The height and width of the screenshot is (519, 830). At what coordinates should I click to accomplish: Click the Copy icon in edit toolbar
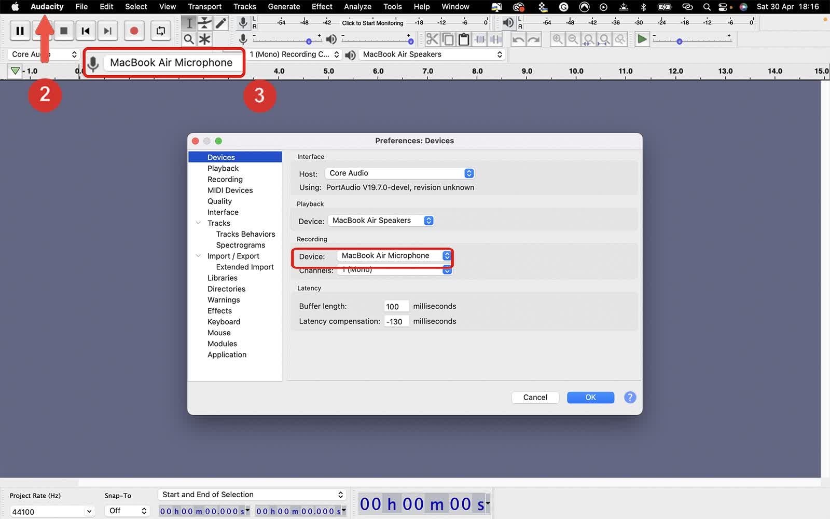pos(448,39)
